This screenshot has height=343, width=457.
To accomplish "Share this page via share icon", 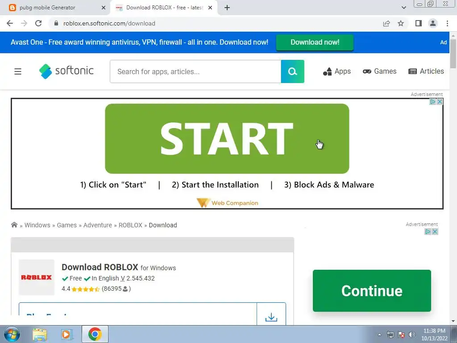I will pyautogui.click(x=386, y=23).
